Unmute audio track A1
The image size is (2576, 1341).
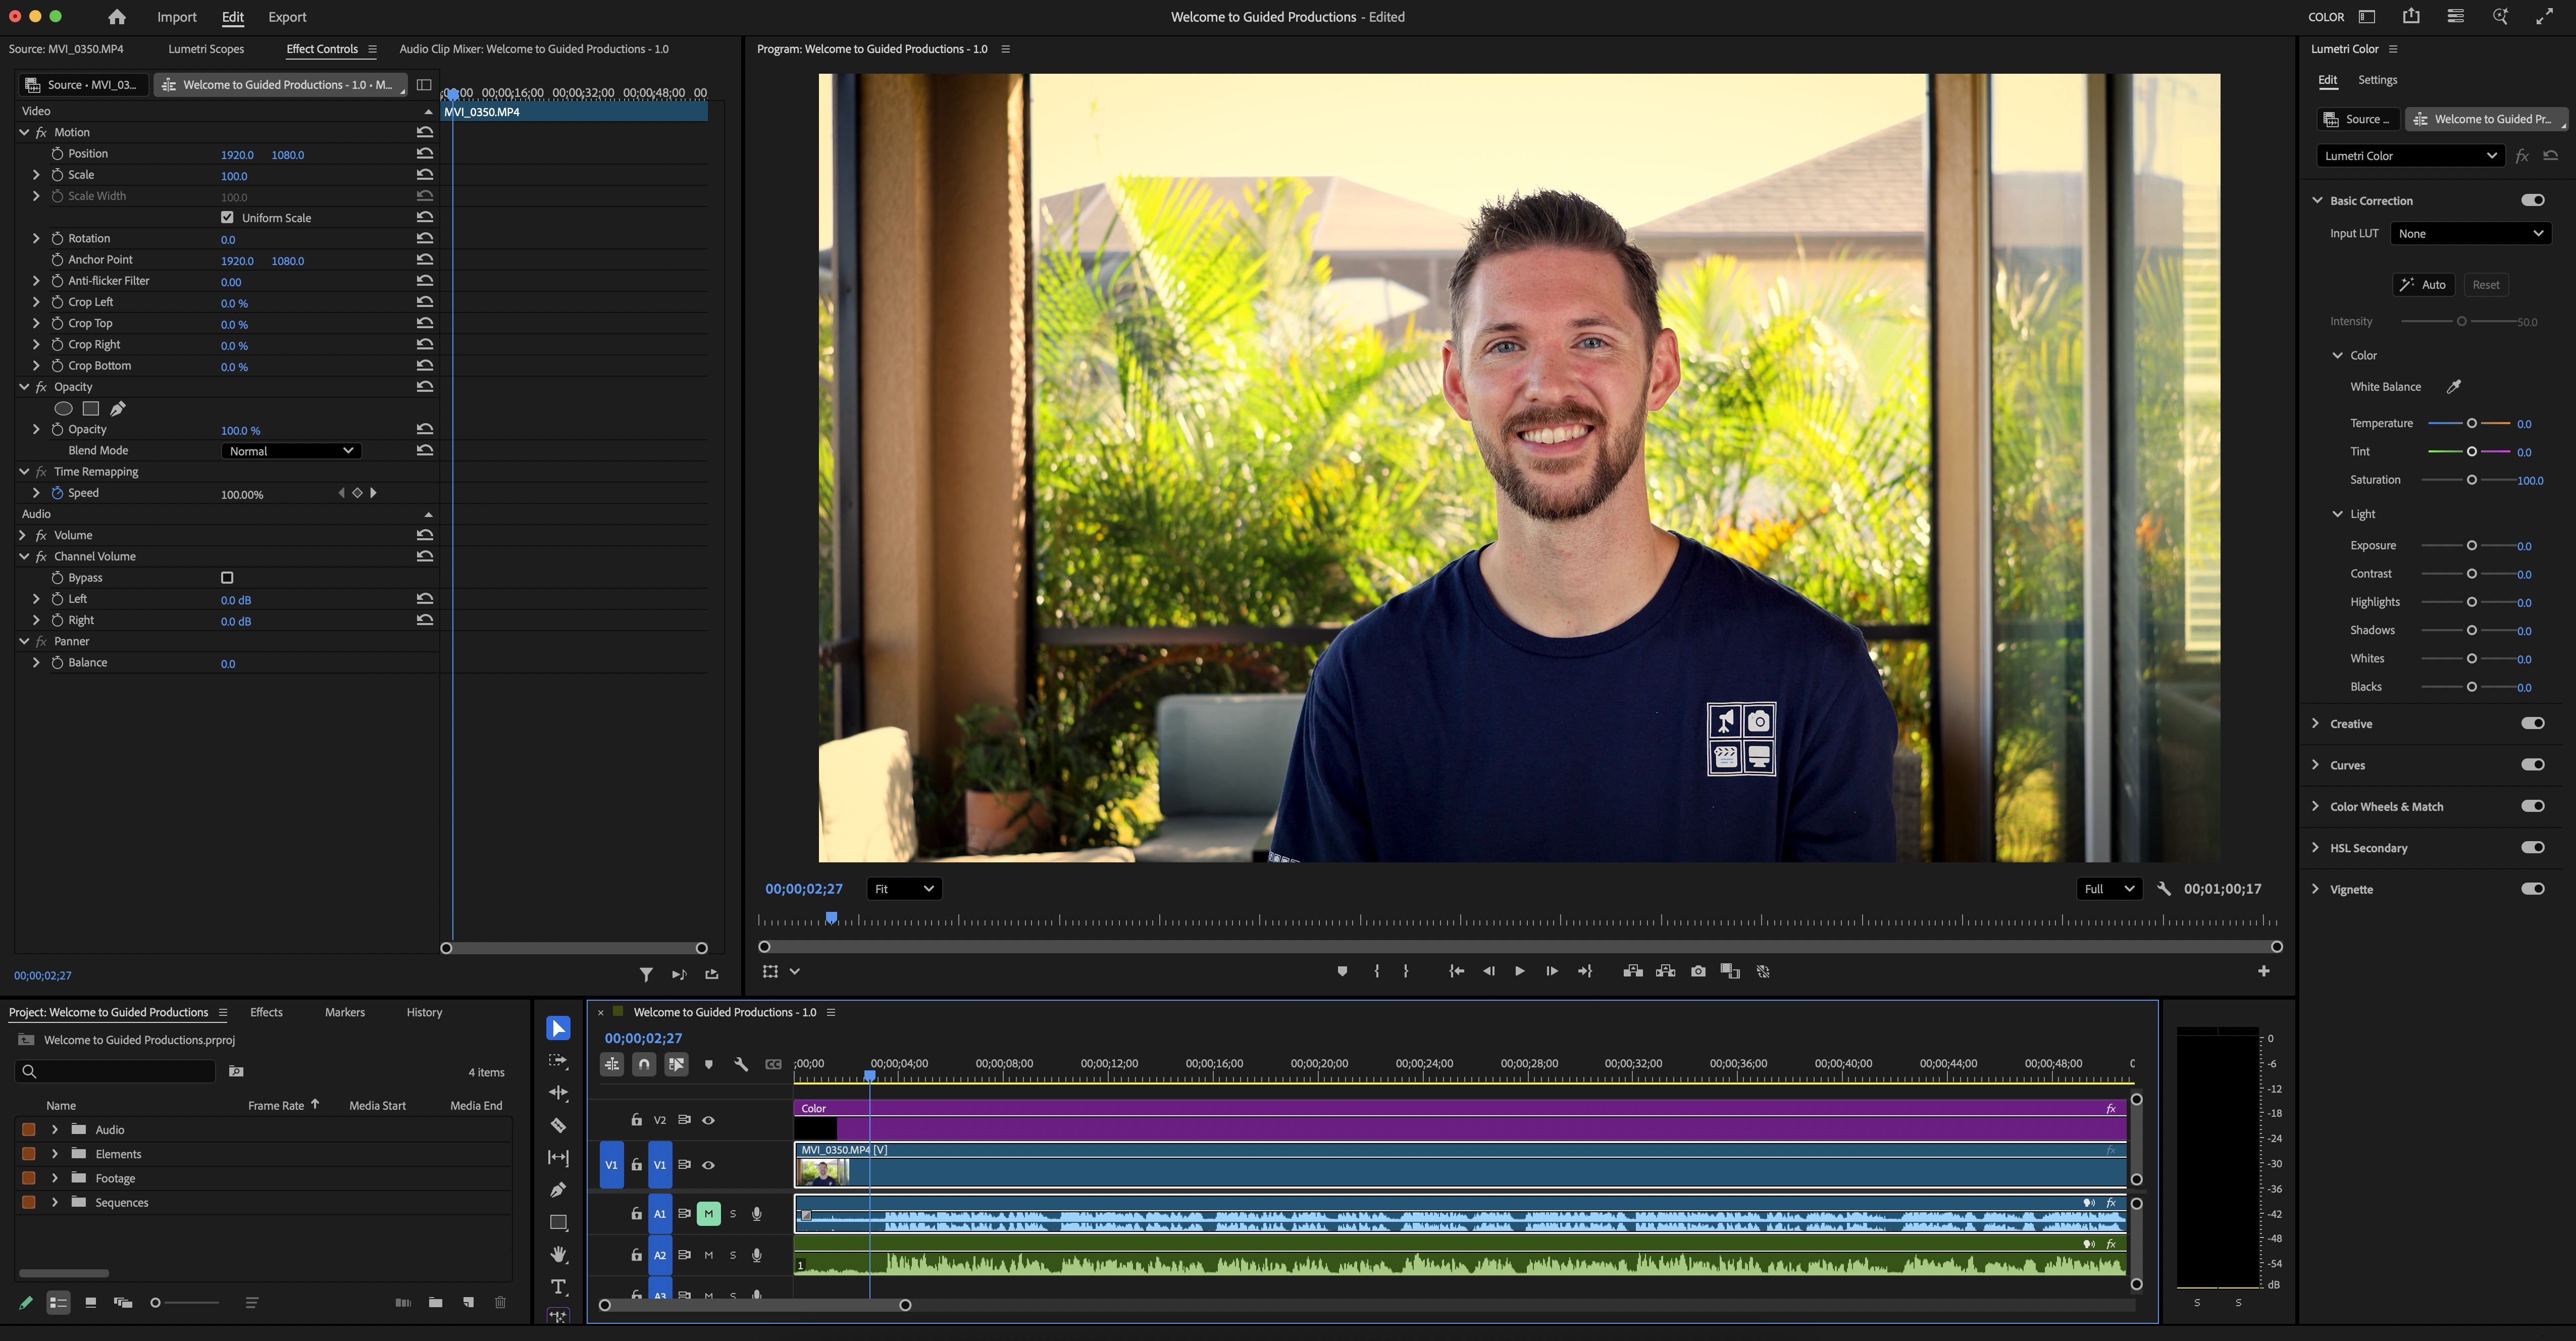point(708,1213)
